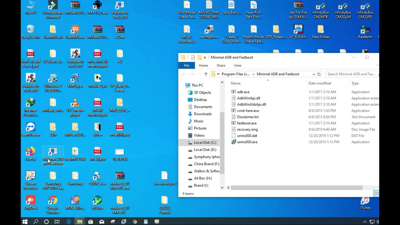Select the AnyDesk desktop icon
Screen dimensions: 400x225
pos(31,202)
